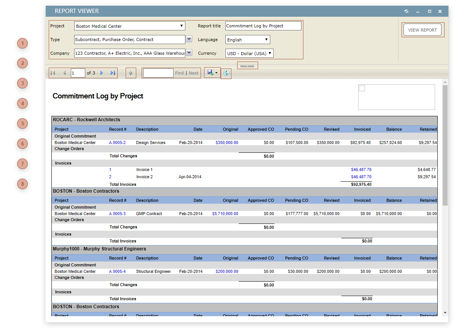456x331 pixels.
Task: Click the View Report button
Action: (423, 30)
